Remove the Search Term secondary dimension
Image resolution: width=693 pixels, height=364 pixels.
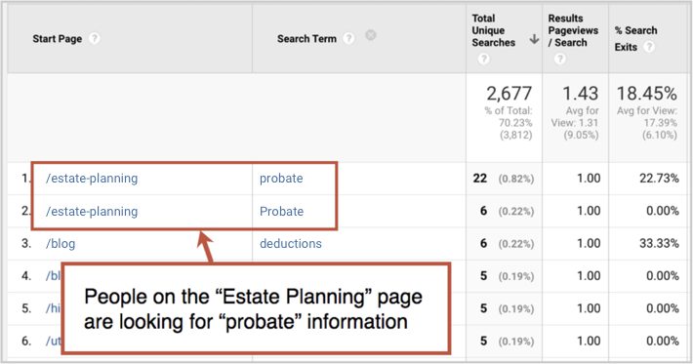[371, 35]
